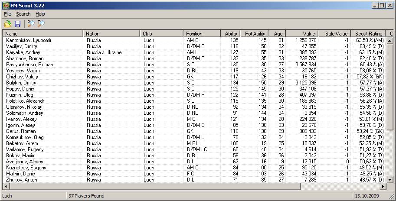Sort by the Name column header

tap(43, 33)
